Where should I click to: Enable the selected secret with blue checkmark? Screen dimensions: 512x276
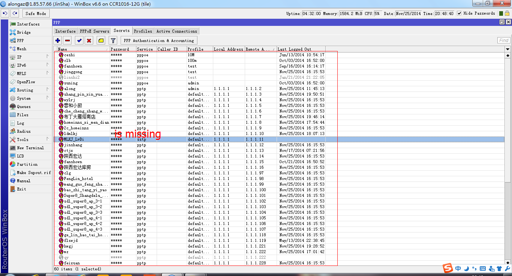click(79, 40)
